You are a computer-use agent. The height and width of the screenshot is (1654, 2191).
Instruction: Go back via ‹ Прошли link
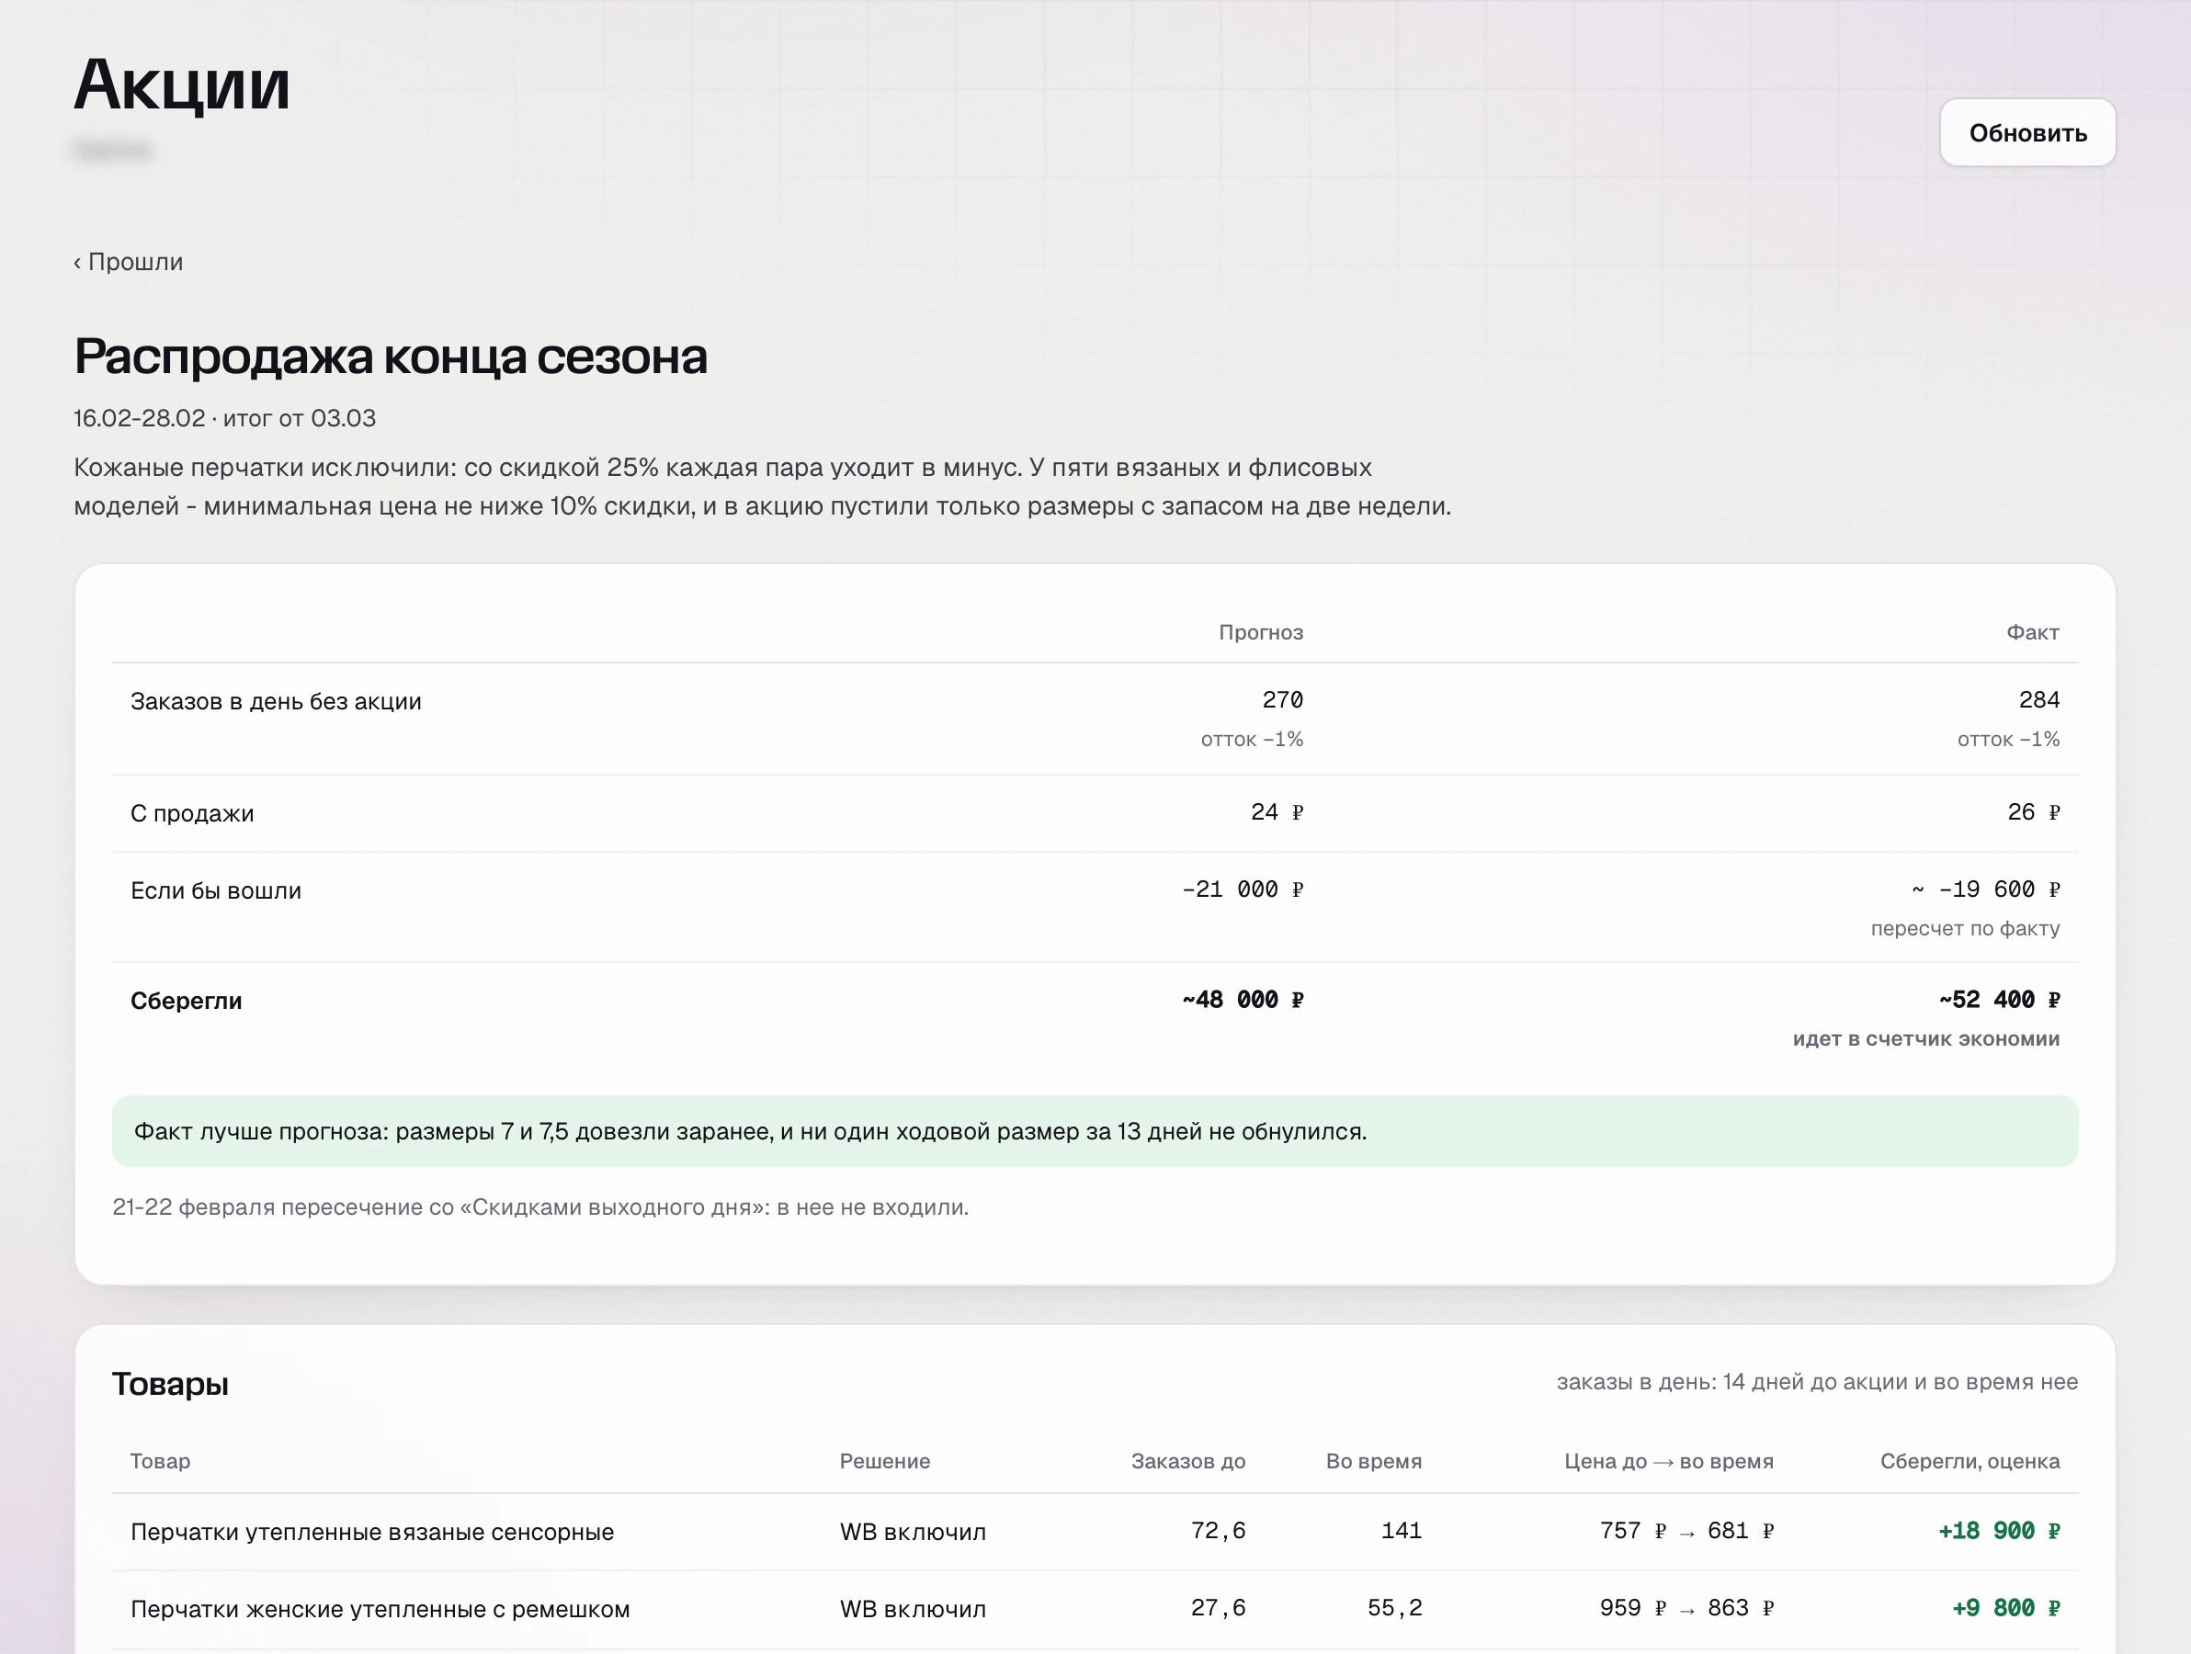[129, 263]
